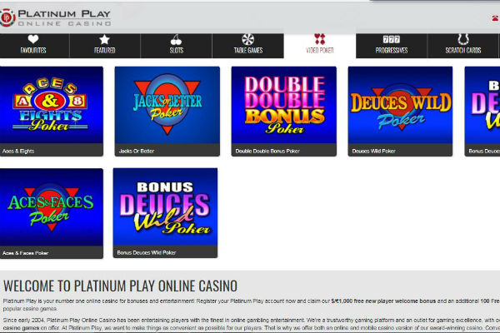Open the Jacks or Better Poker game image
This screenshot has width=500, height=333.
click(167, 105)
